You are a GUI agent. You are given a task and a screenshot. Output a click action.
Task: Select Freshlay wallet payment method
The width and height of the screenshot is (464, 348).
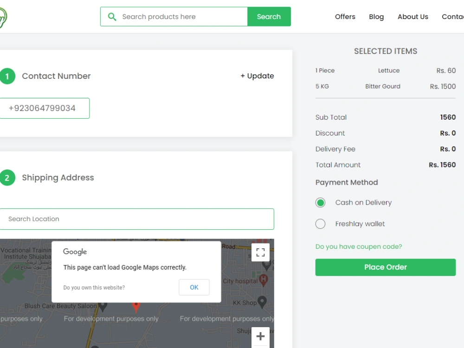click(x=320, y=224)
